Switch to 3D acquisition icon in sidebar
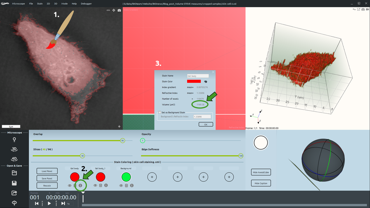This screenshot has height=208, width=370. click(14, 149)
